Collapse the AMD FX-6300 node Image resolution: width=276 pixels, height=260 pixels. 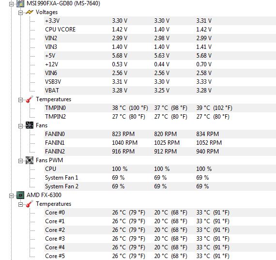11,196
